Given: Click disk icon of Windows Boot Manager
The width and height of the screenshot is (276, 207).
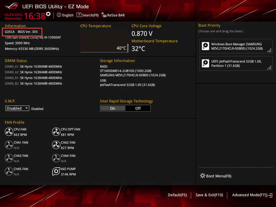Looking at the screenshot, I should click(205, 46).
